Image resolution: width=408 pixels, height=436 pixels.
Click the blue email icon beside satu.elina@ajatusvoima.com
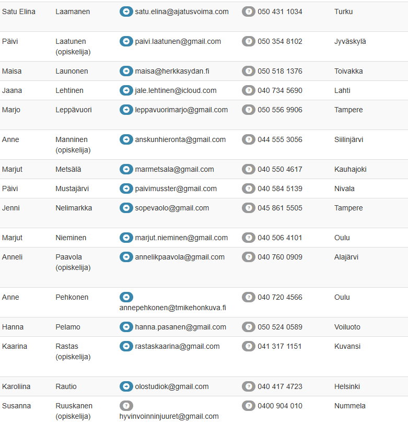[126, 11]
